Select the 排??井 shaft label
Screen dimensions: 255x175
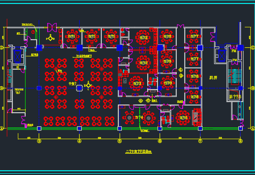[235, 97]
